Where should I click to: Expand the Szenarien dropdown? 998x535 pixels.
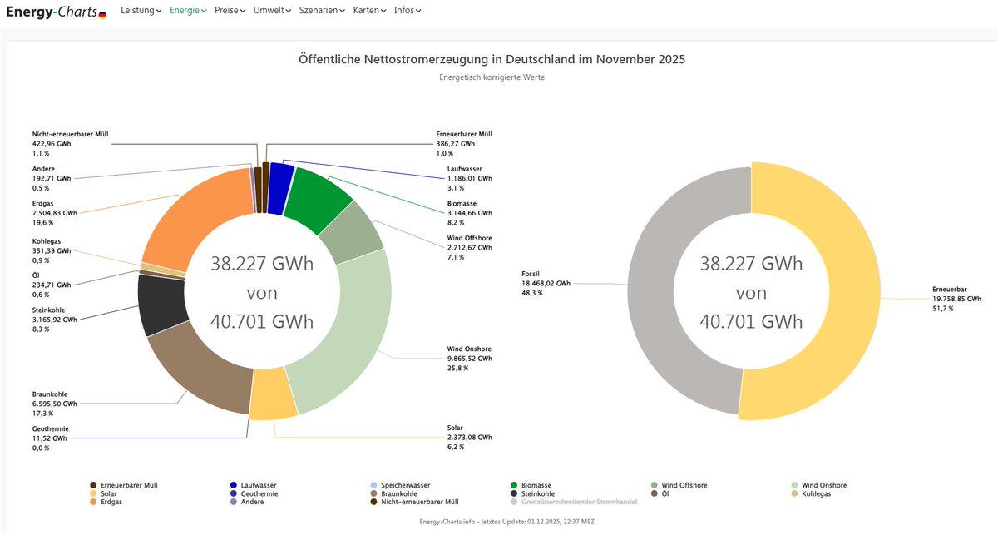coord(320,10)
